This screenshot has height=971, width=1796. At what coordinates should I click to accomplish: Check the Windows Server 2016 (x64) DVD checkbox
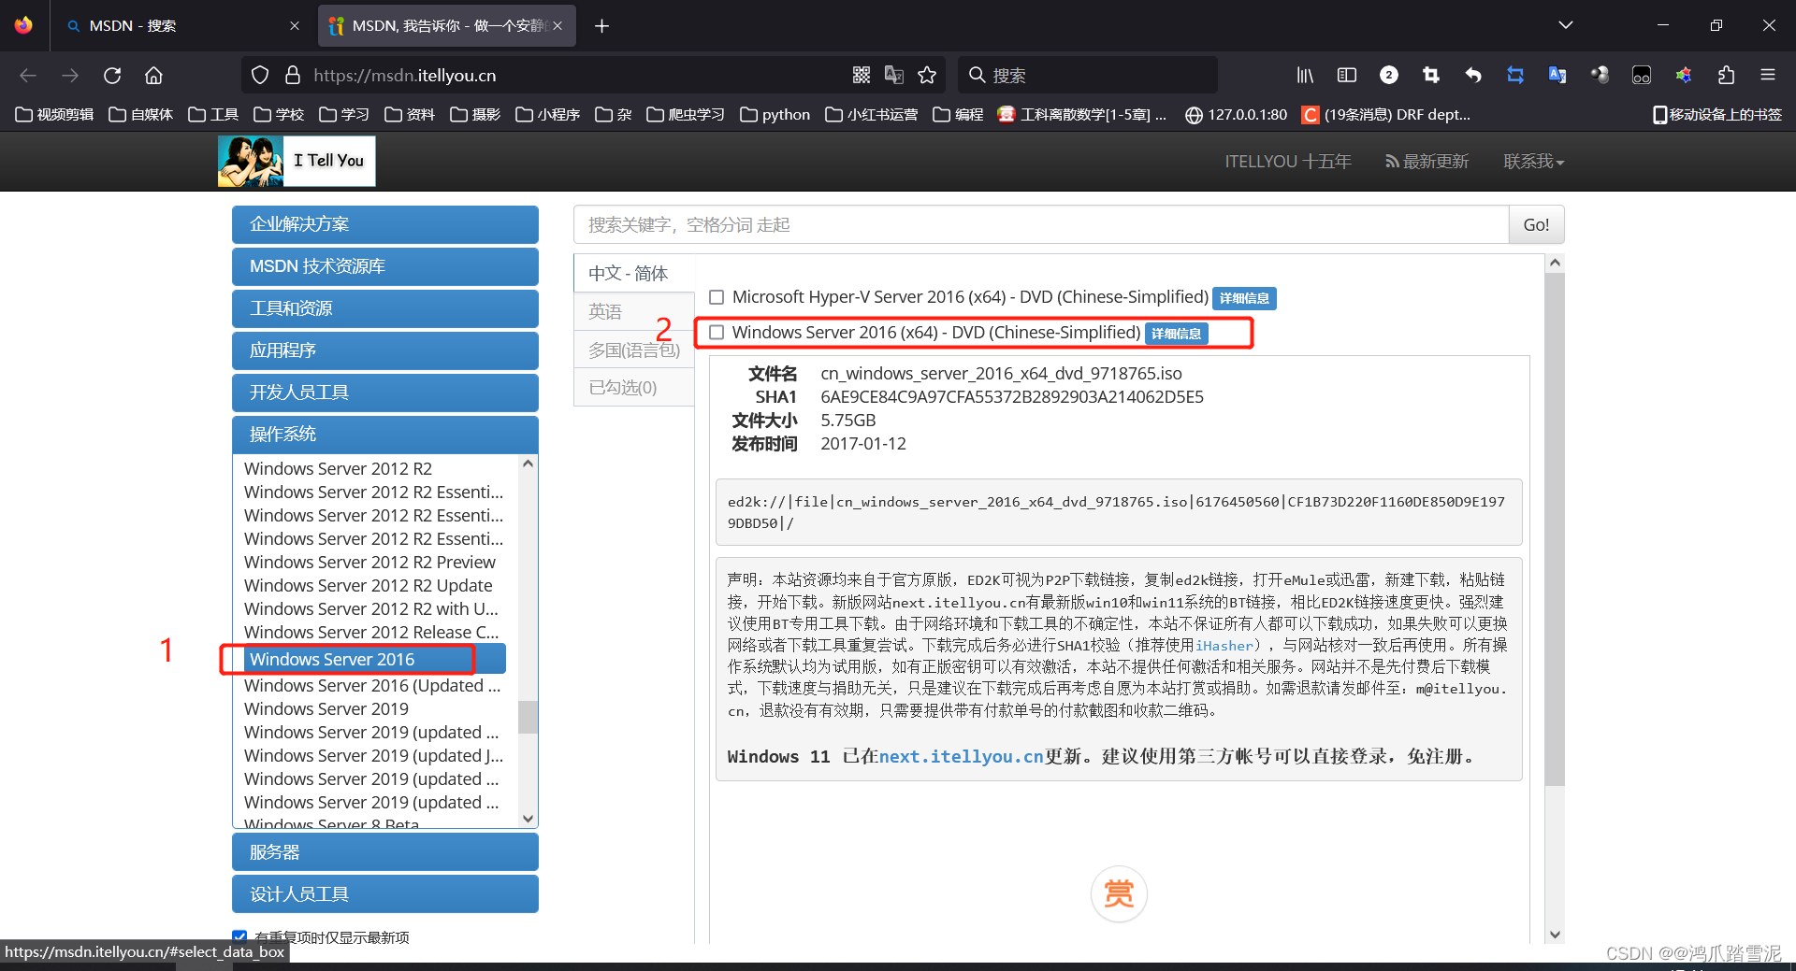click(717, 333)
